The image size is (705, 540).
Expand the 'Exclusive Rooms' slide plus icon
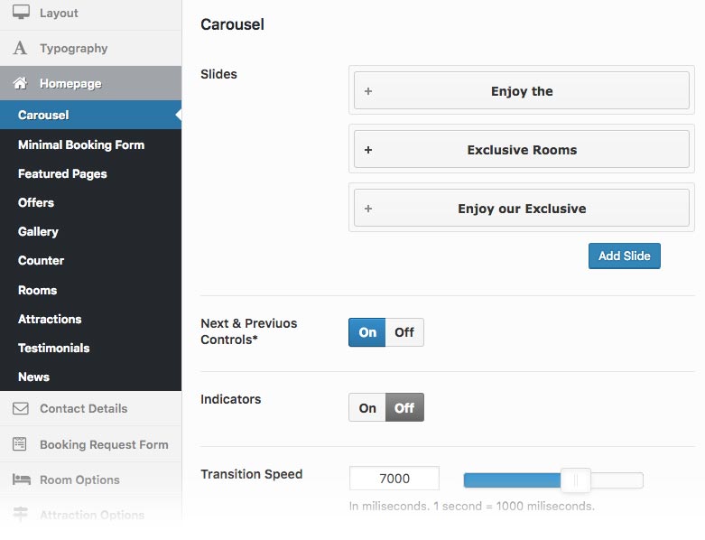(368, 150)
